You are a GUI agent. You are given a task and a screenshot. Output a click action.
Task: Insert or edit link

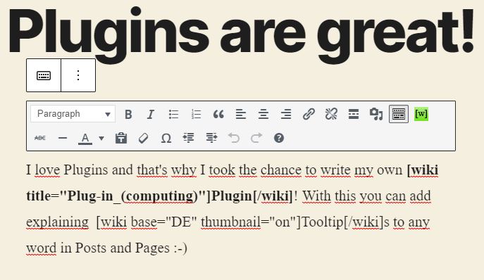coord(309,114)
